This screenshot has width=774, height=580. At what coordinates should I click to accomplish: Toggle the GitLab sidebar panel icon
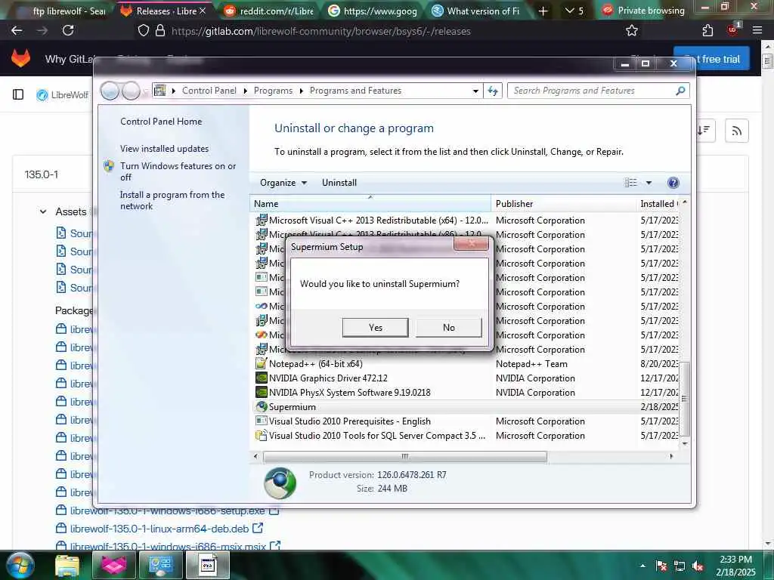point(18,94)
